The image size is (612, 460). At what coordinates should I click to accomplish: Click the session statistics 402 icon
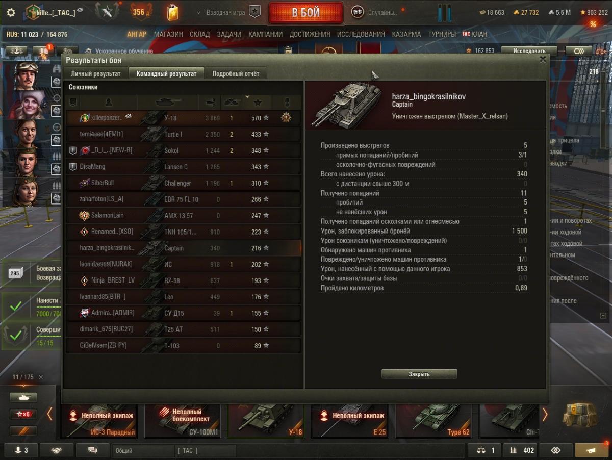(x=520, y=450)
